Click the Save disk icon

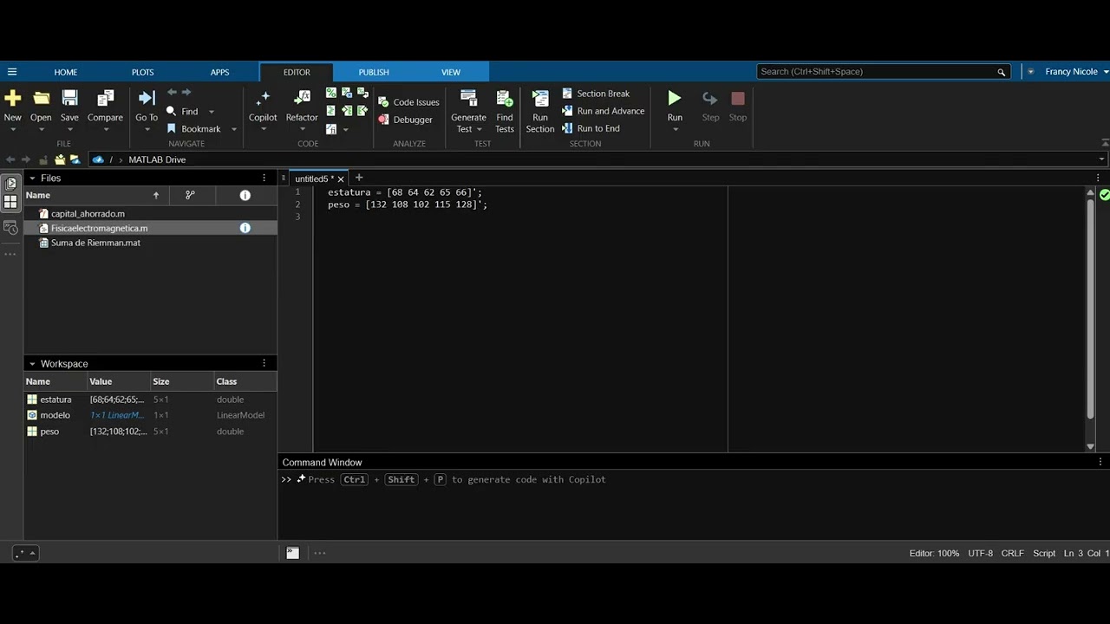[69, 98]
